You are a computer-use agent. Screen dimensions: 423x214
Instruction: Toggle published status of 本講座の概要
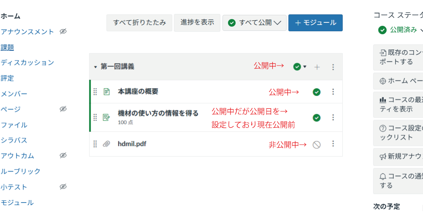click(x=316, y=92)
